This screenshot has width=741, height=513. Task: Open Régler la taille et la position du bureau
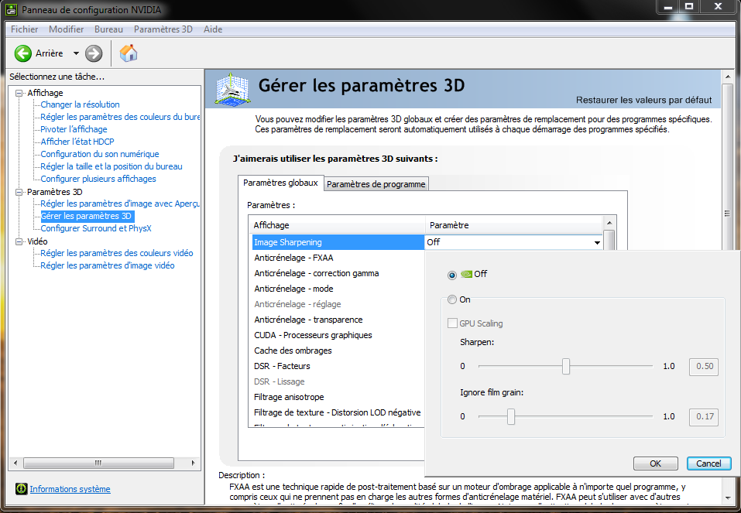coord(111,166)
